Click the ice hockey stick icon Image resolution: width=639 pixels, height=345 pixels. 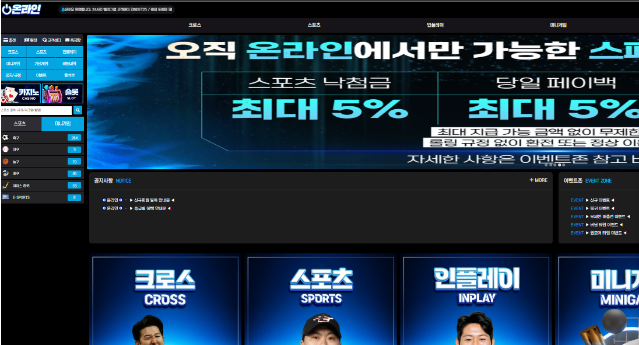5,185
